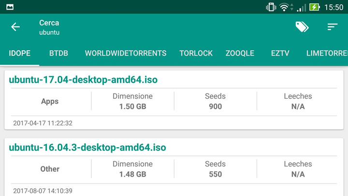Open the sort options icon
Image resolution: width=348 pixels, height=196 pixels.
332,27
